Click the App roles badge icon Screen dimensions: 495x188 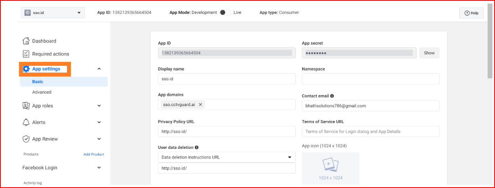click(x=26, y=106)
